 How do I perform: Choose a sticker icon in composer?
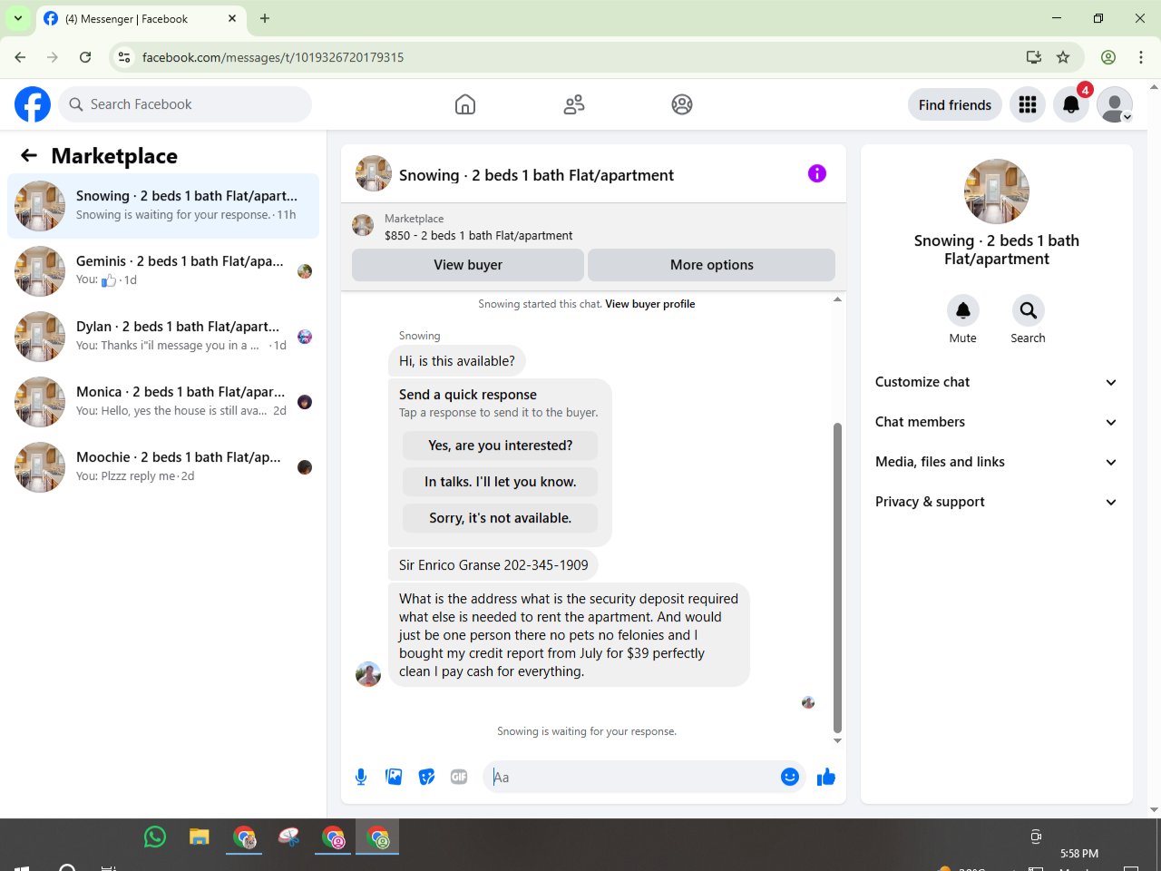[426, 777]
